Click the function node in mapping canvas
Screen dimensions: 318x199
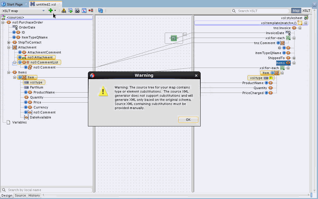pyautogui.click(x=174, y=38)
